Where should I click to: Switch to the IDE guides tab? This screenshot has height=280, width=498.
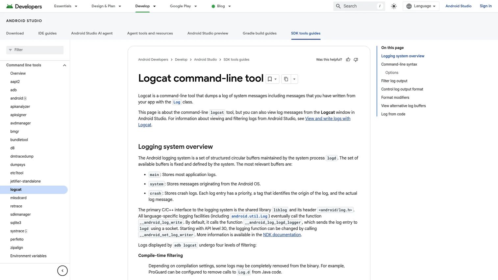pos(47,33)
